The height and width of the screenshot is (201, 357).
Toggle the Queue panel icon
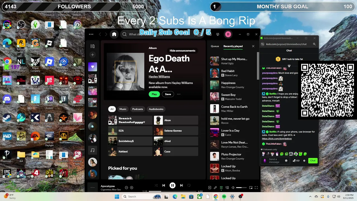click(x=221, y=188)
